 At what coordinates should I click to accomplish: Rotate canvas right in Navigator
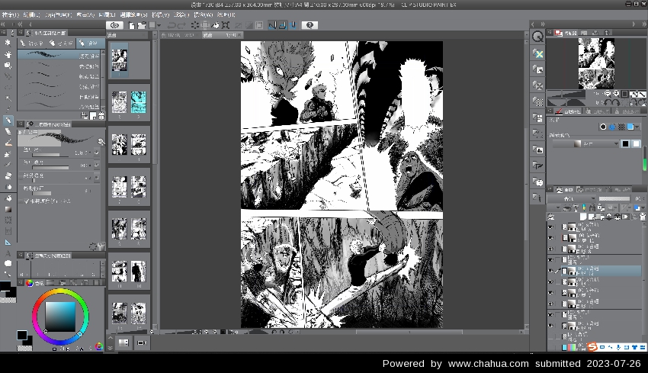615,101
